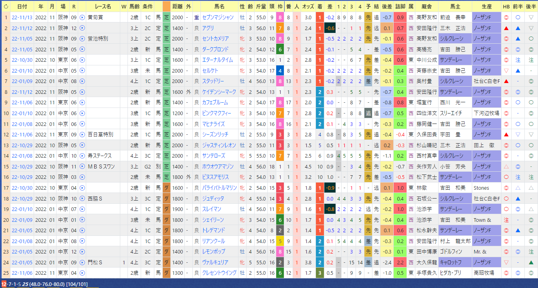Screen dimensions: 538x288
Task: Play race video for マヒナライズ row
Action: [82, 124]
